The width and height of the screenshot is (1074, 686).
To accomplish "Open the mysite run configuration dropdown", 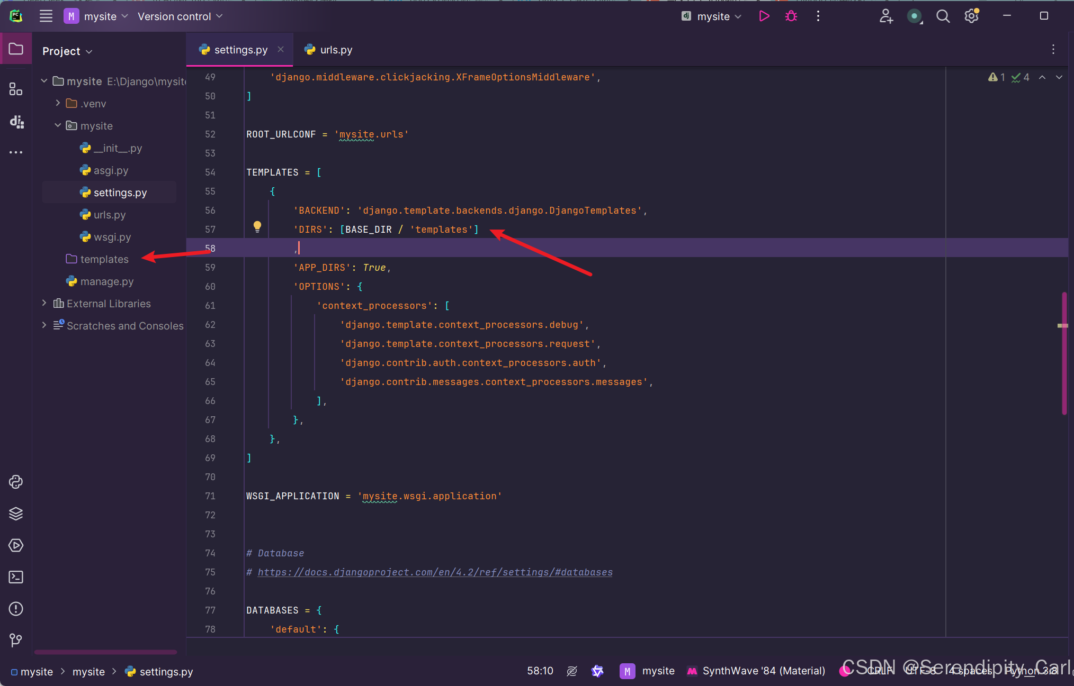I will pos(712,16).
